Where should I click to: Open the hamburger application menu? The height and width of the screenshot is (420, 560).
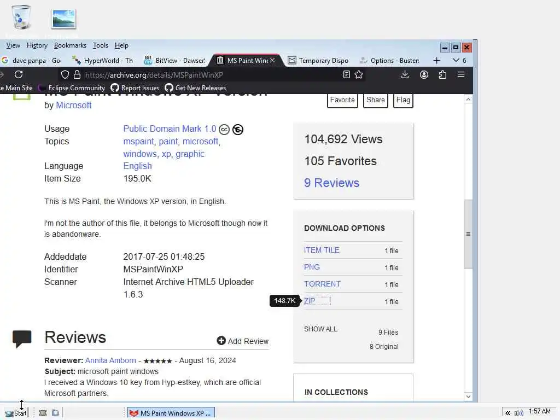coord(461,74)
